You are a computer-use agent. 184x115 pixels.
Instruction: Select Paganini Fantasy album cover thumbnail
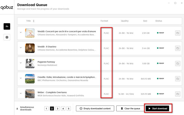click(30, 64)
